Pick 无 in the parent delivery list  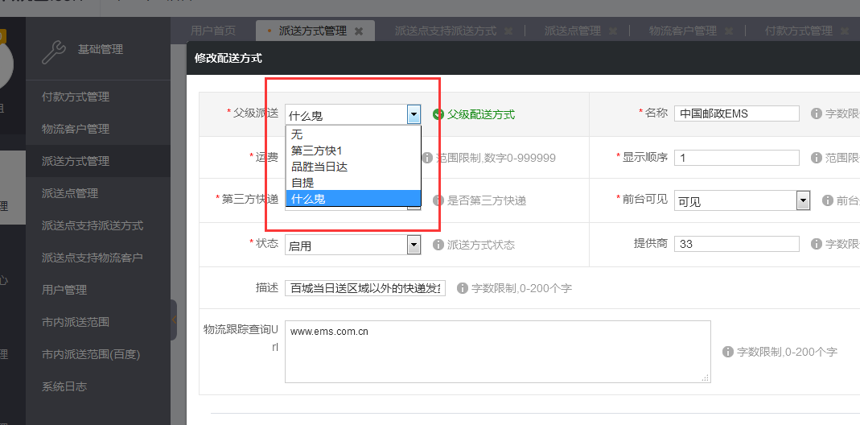click(x=297, y=134)
